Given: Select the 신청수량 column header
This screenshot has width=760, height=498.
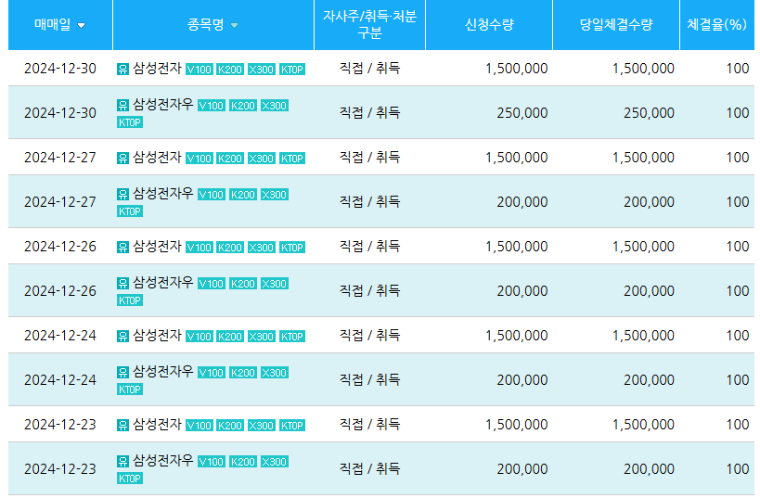Looking at the screenshot, I should tap(489, 25).
